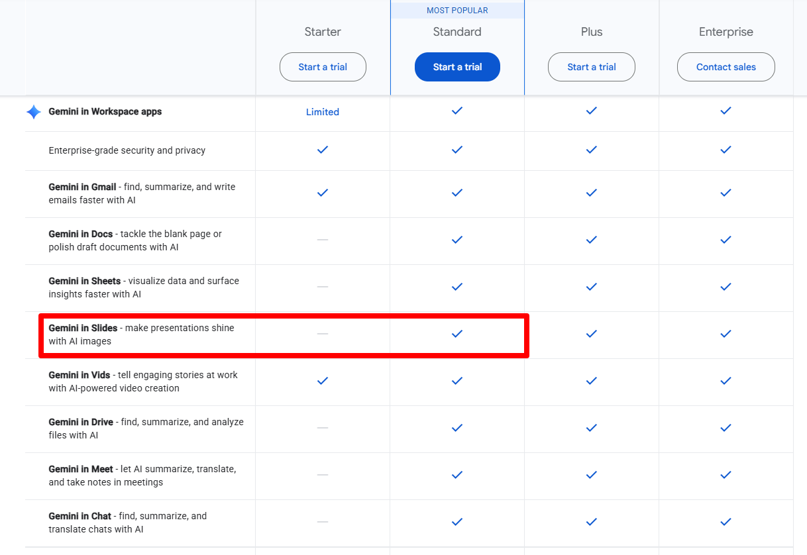Select the Starter plan heading
Image resolution: width=807 pixels, height=555 pixels.
[323, 32]
